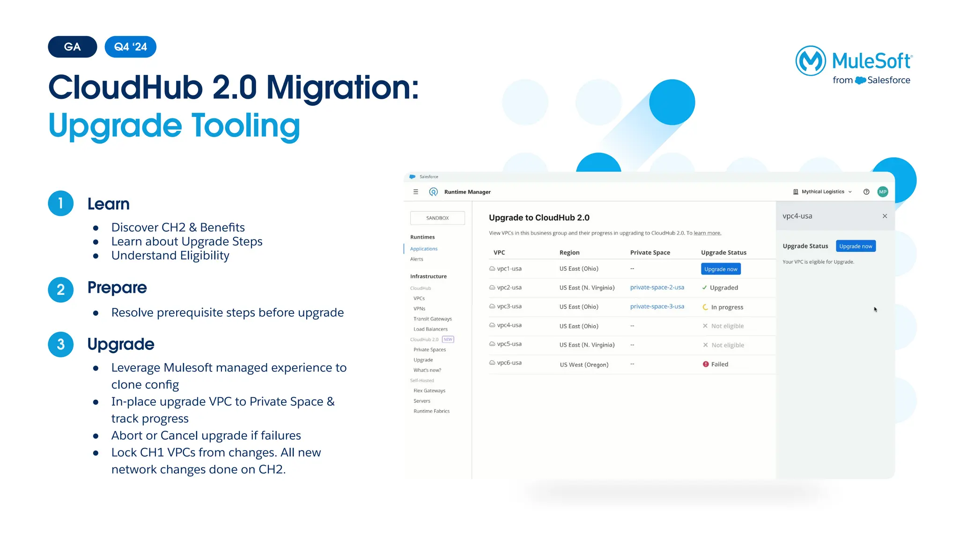Screen dimensions: 959x539
Task: Click the building icon beside Mythical Logistics
Action: click(x=796, y=192)
